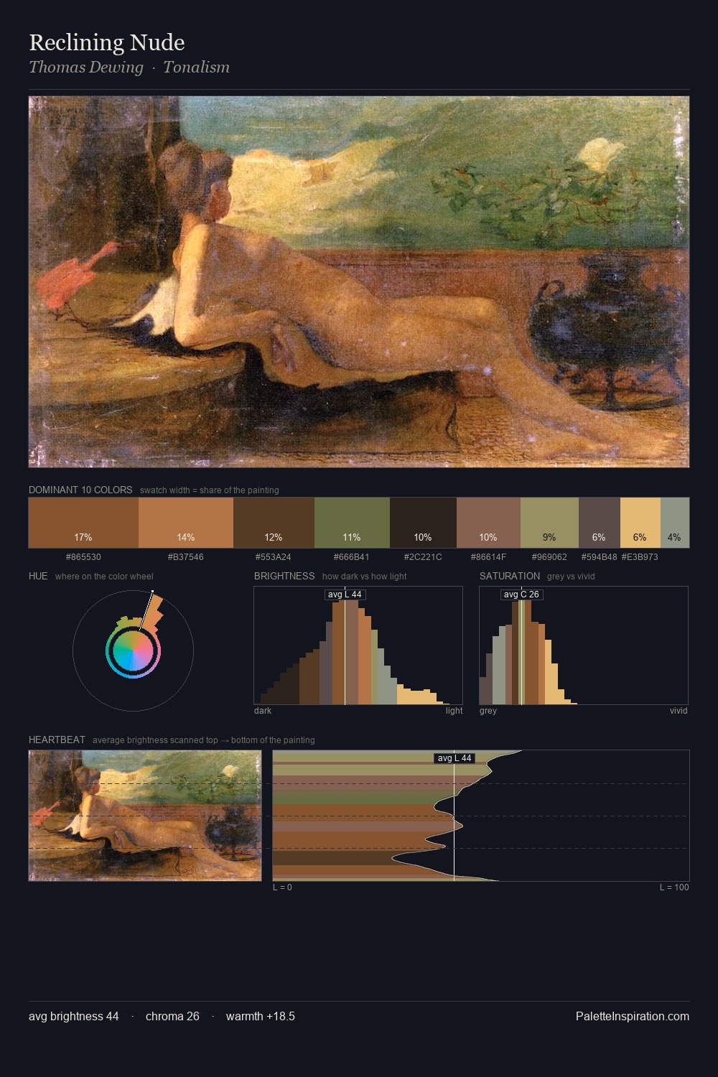Image resolution: width=718 pixels, height=1077 pixels.
Task: Select the 11% olive green swatch #666B41
Action: pos(352,523)
